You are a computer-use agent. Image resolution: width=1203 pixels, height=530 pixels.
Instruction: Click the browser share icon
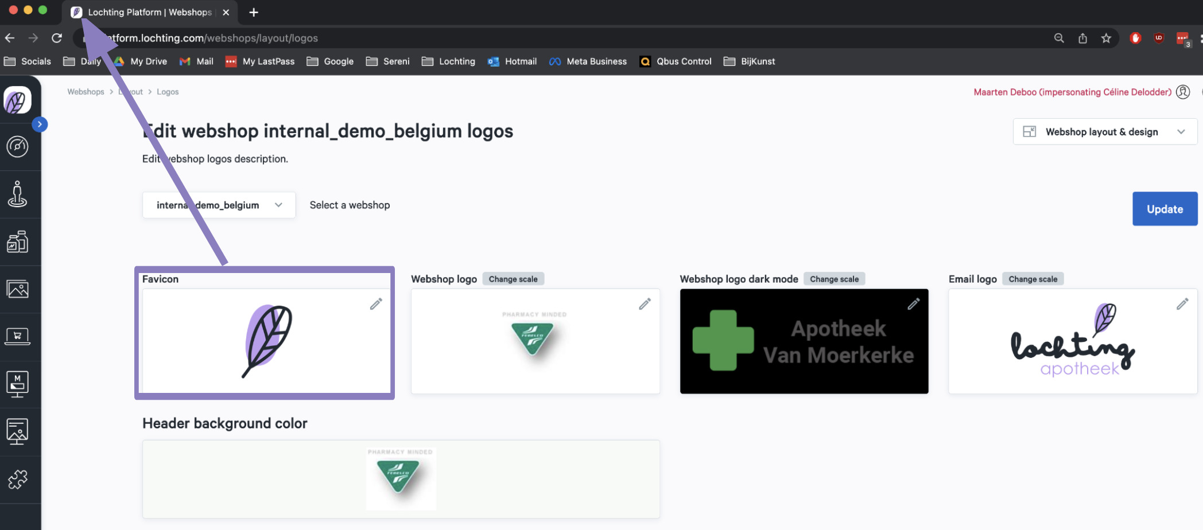pyautogui.click(x=1082, y=38)
